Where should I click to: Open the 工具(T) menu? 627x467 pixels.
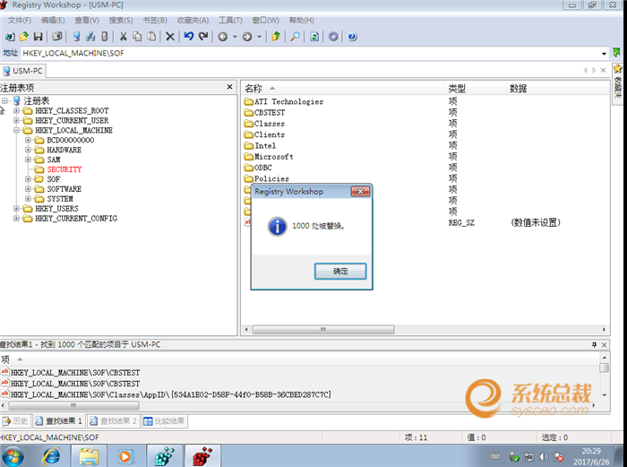click(x=230, y=20)
